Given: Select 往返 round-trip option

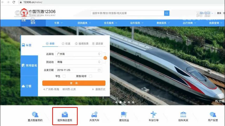Looking at the screenshot, I should click(x=66, y=44).
